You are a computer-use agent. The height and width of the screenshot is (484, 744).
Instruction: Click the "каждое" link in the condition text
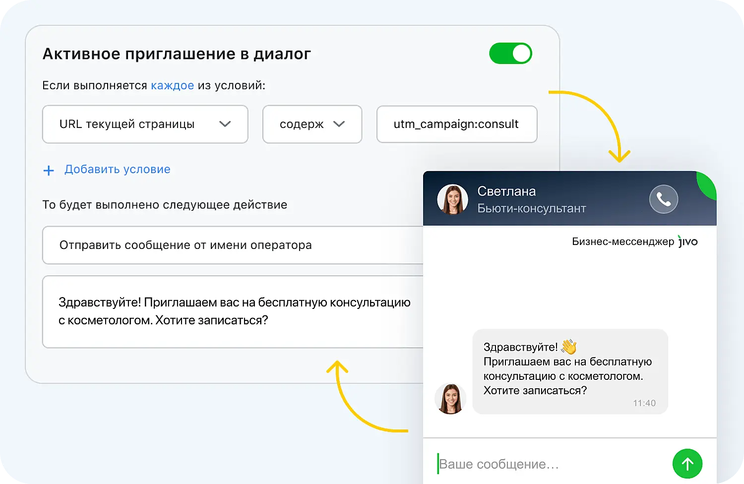pos(172,85)
